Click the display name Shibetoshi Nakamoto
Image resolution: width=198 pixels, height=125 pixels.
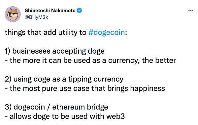[x=50, y=11]
